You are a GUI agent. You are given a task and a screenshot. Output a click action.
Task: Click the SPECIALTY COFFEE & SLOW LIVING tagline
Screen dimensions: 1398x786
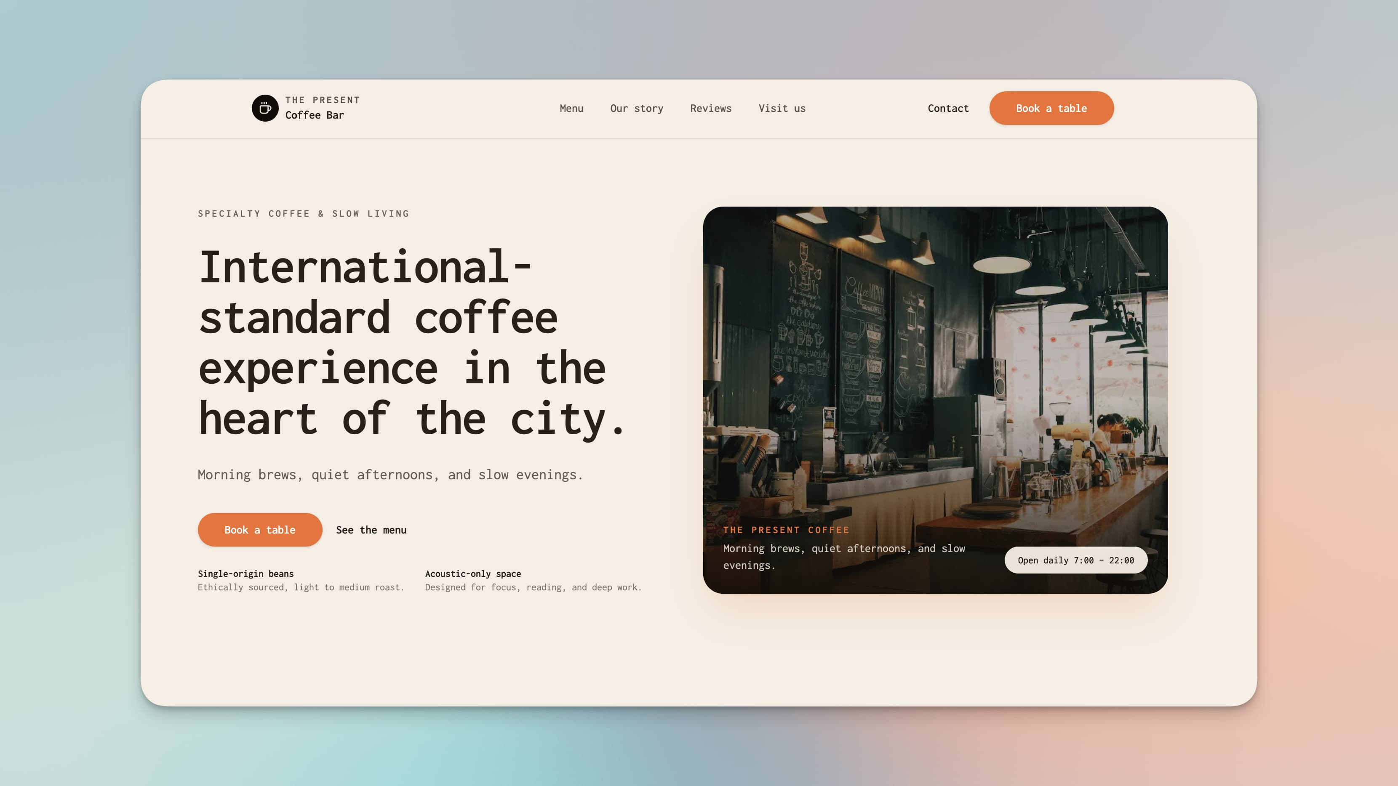[303, 213]
